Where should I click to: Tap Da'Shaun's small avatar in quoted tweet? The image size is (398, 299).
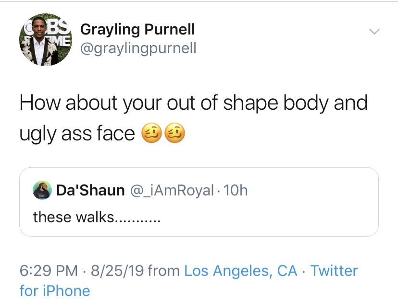click(41, 190)
